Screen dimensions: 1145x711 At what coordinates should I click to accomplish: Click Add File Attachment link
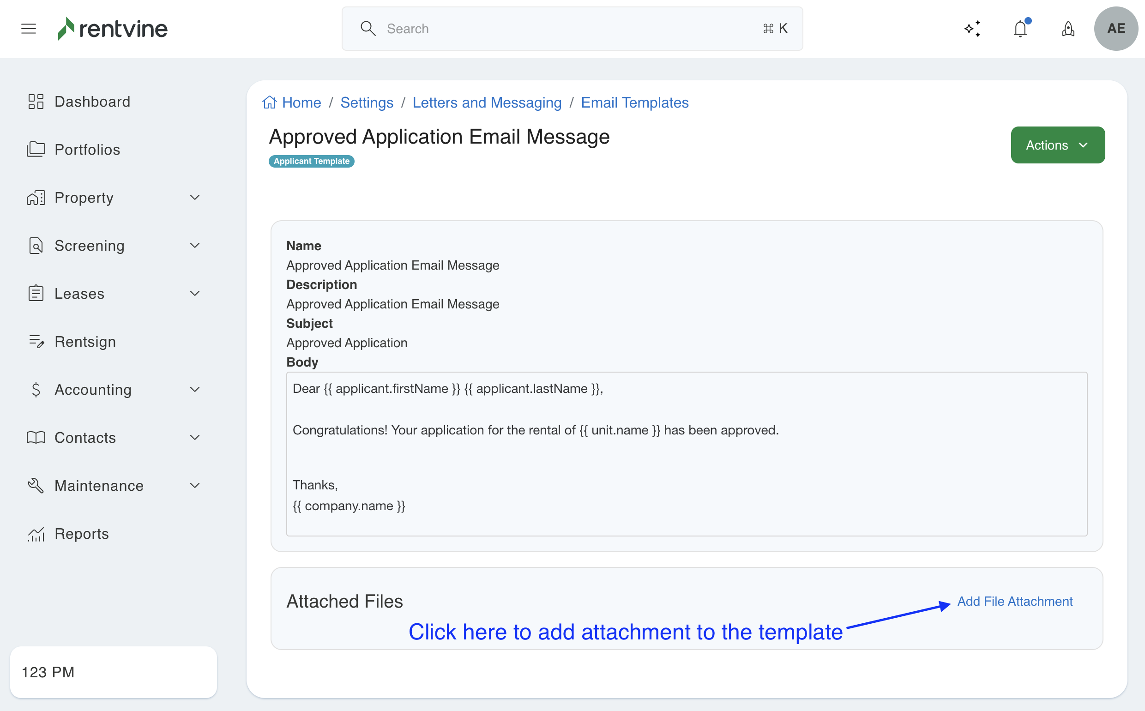point(1015,601)
